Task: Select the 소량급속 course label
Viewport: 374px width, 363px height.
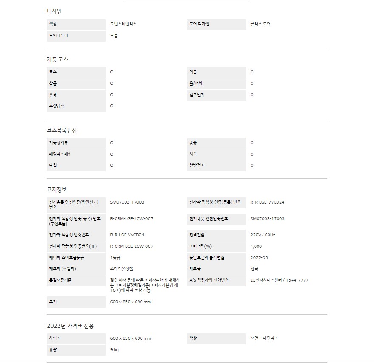Action: tap(57, 106)
